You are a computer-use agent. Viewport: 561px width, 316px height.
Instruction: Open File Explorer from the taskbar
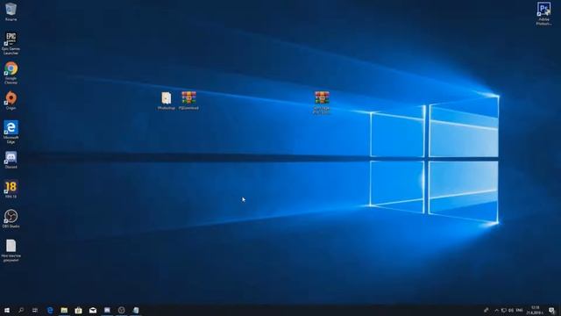click(x=64, y=310)
